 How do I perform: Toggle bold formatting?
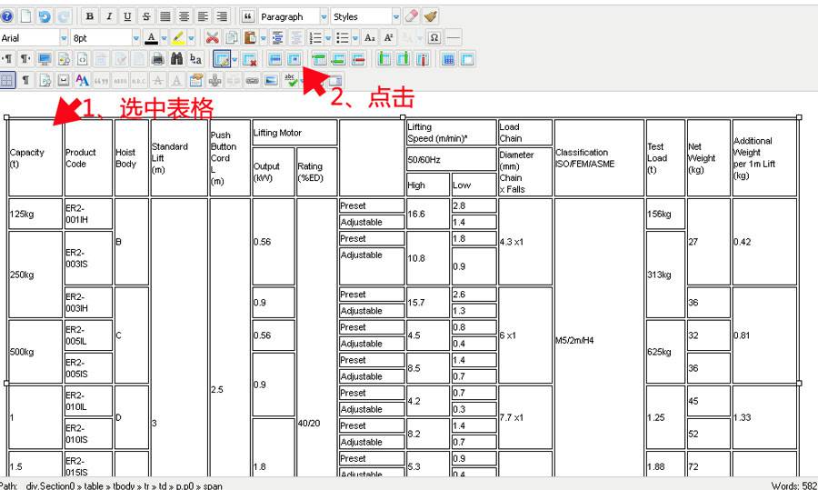click(89, 16)
